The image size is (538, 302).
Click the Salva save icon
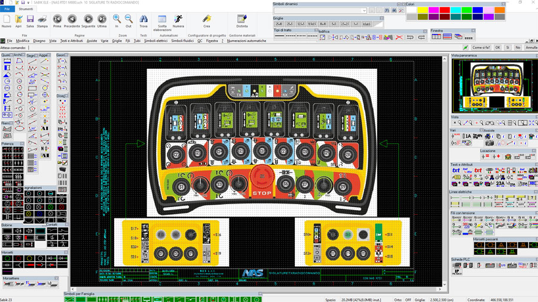(30, 20)
